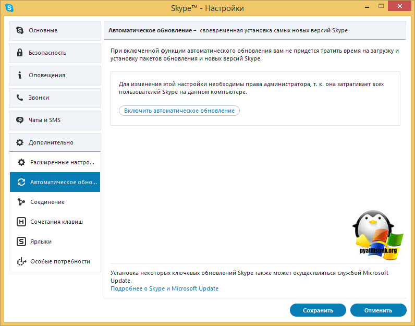This screenshot has width=415, height=326.
Task: Click the connection nodes icon beside Соединение
Action: pos(21,202)
